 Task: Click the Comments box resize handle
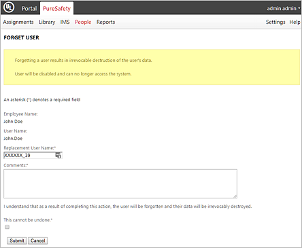coord(235,196)
